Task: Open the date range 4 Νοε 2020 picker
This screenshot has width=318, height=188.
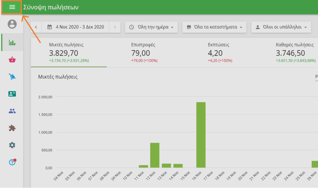Action: pyautogui.click(x=75, y=27)
